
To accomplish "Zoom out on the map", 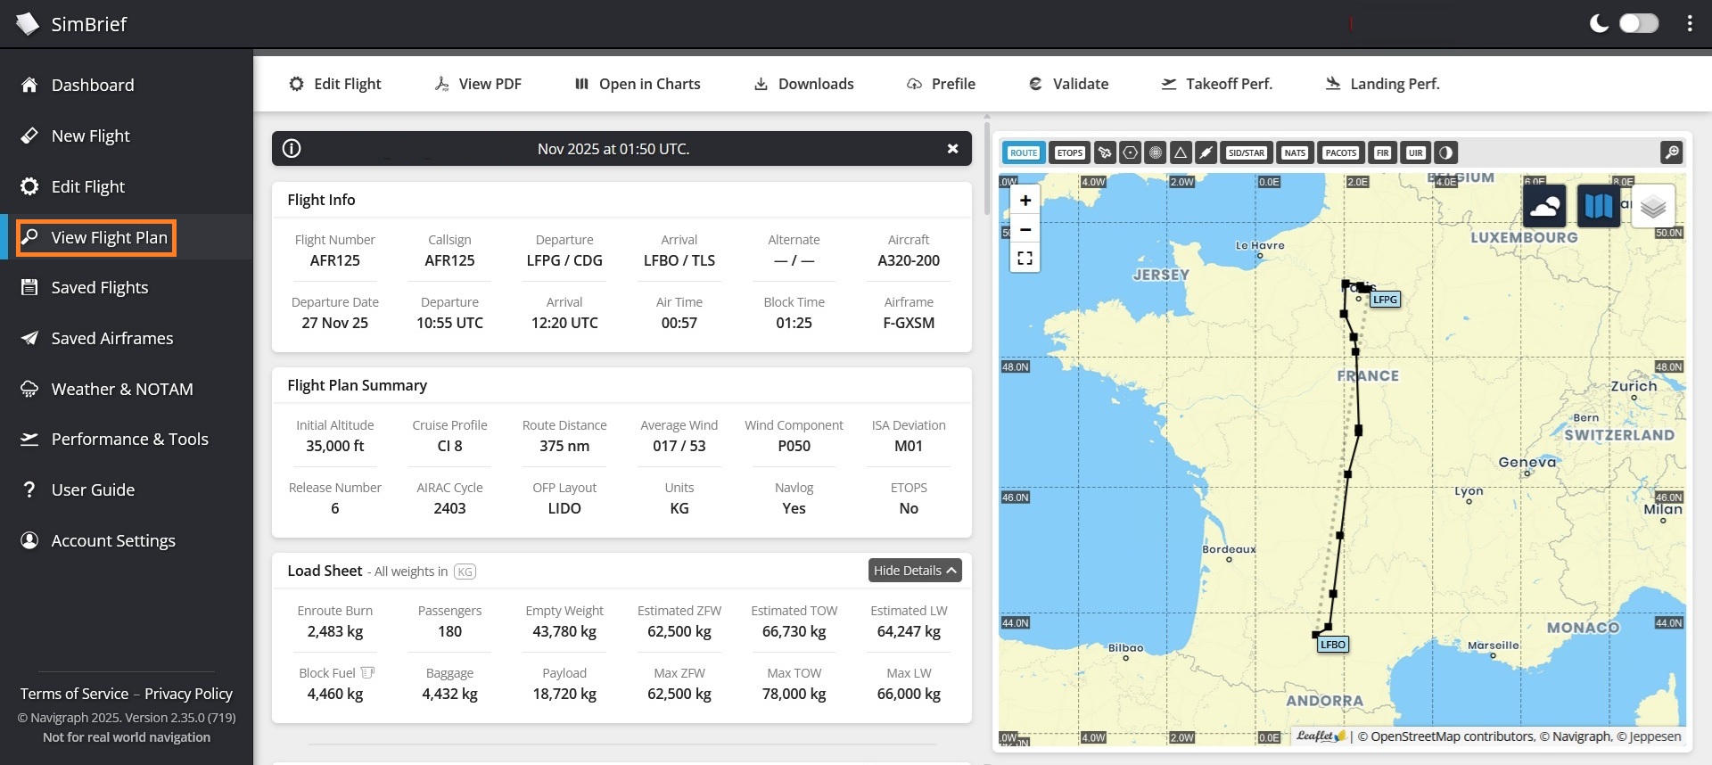I will coord(1025,229).
